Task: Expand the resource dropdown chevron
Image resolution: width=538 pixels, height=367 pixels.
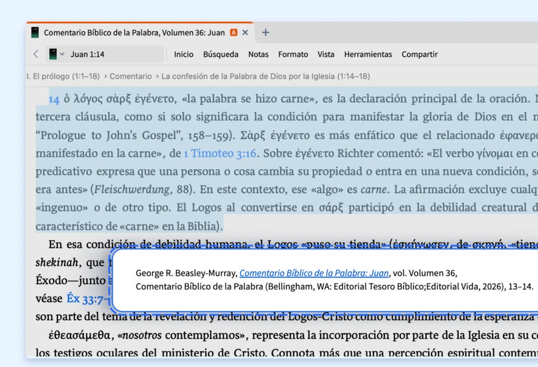Action: [62, 54]
